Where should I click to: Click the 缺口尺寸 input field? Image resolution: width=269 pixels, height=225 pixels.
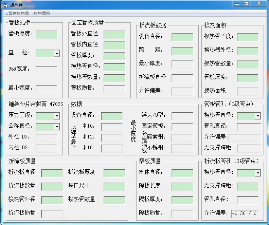tap(114, 187)
